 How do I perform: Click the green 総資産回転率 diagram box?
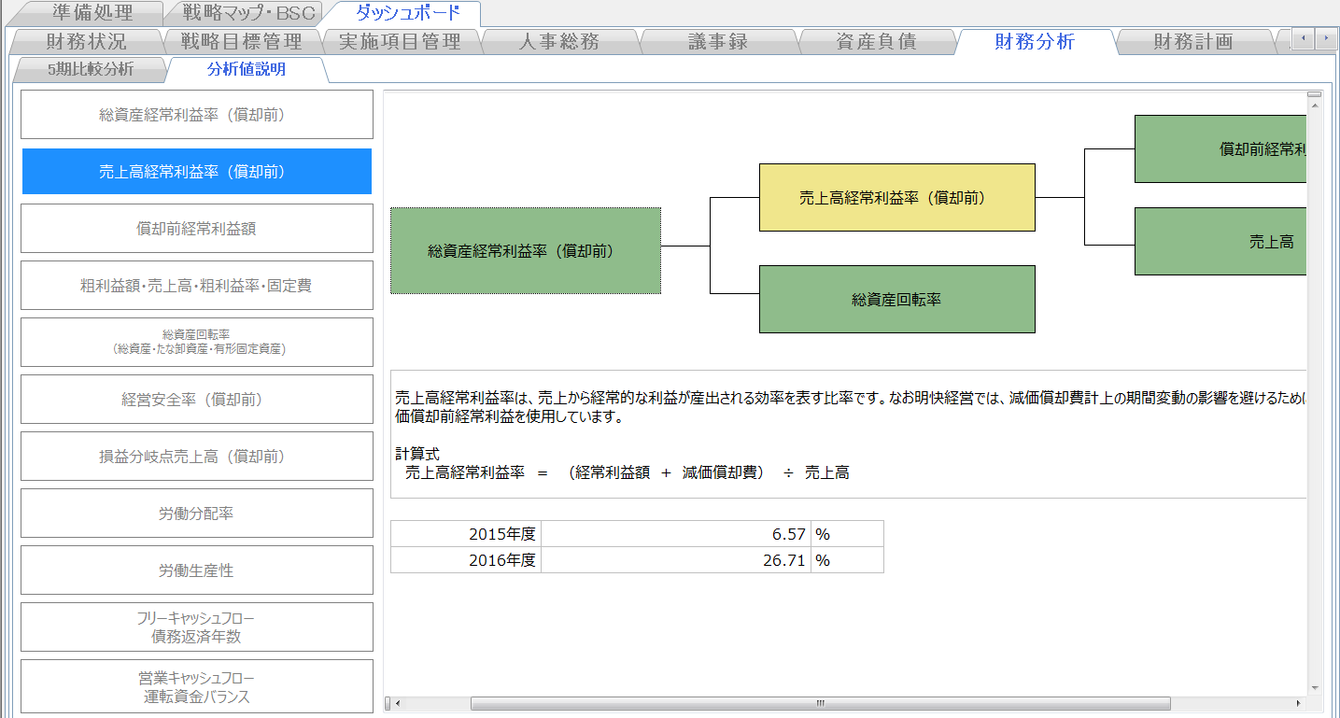pyautogui.click(x=896, y=300)
